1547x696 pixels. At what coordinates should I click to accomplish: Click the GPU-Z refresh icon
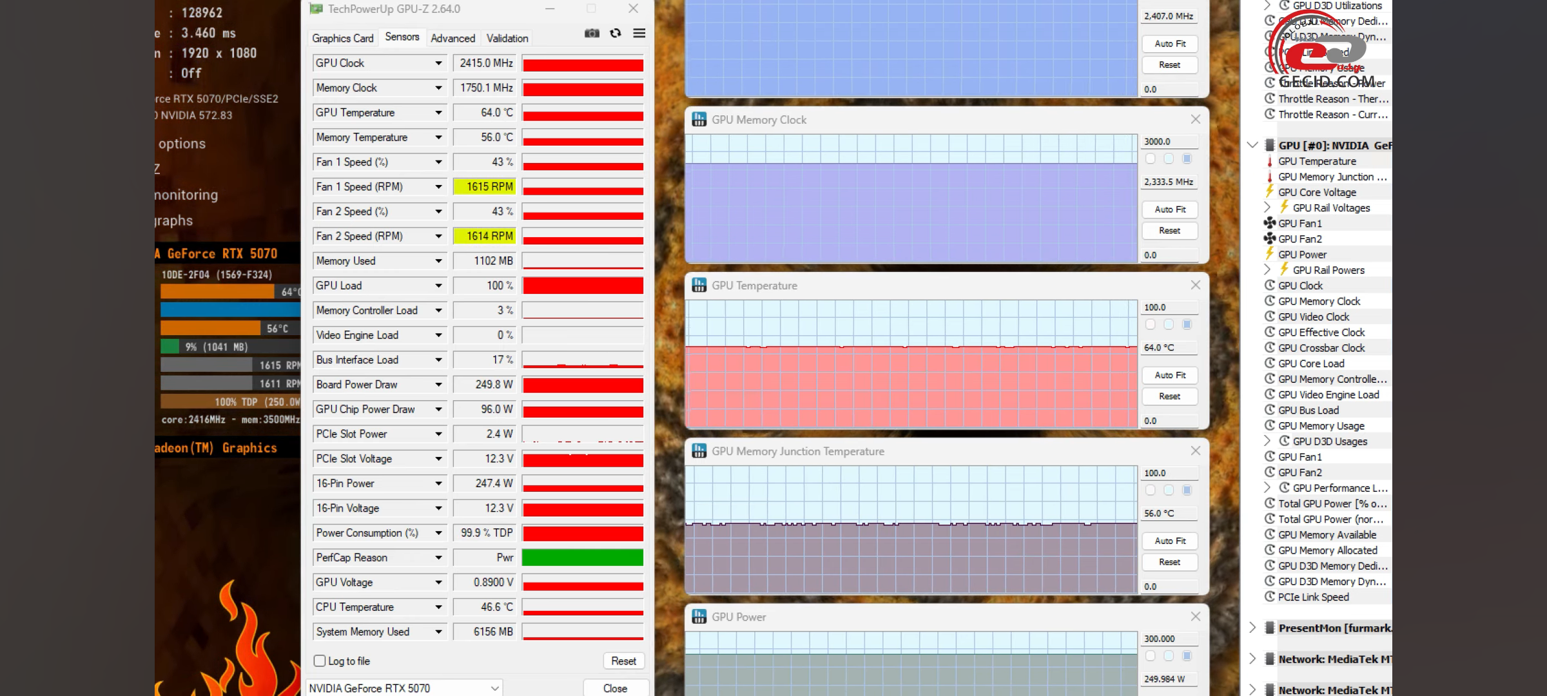(x=616, y=34)
